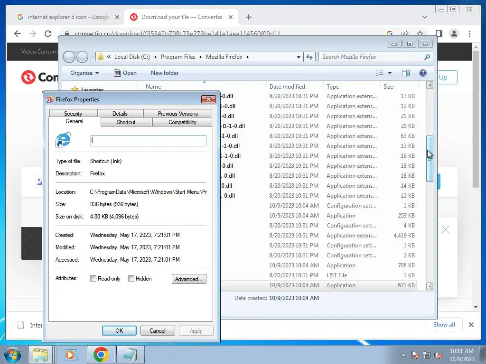This screenshot has height=364, width=486.
Task: Switch to the Security tab
Action: pyautogui.click(x=73, y=113)
